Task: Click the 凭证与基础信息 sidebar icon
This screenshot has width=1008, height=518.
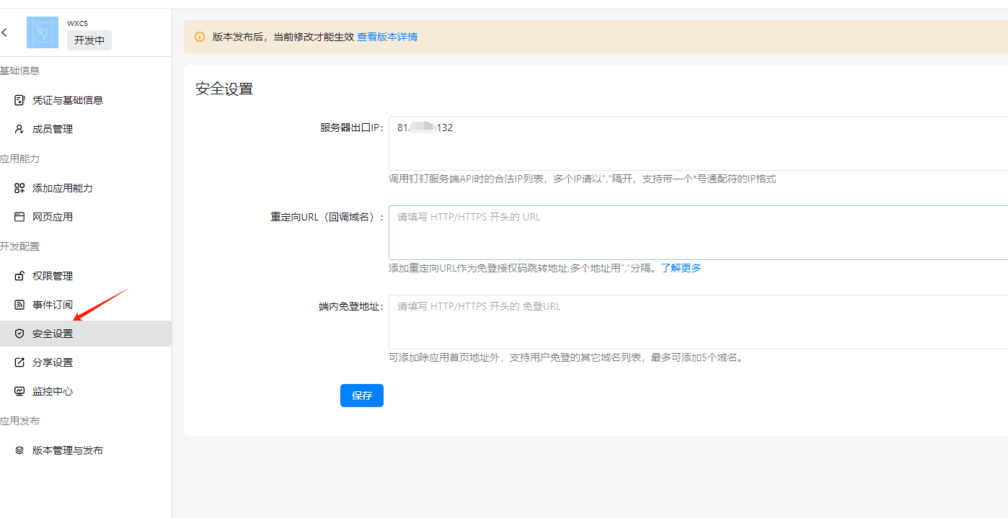Action: pos(19,100)
